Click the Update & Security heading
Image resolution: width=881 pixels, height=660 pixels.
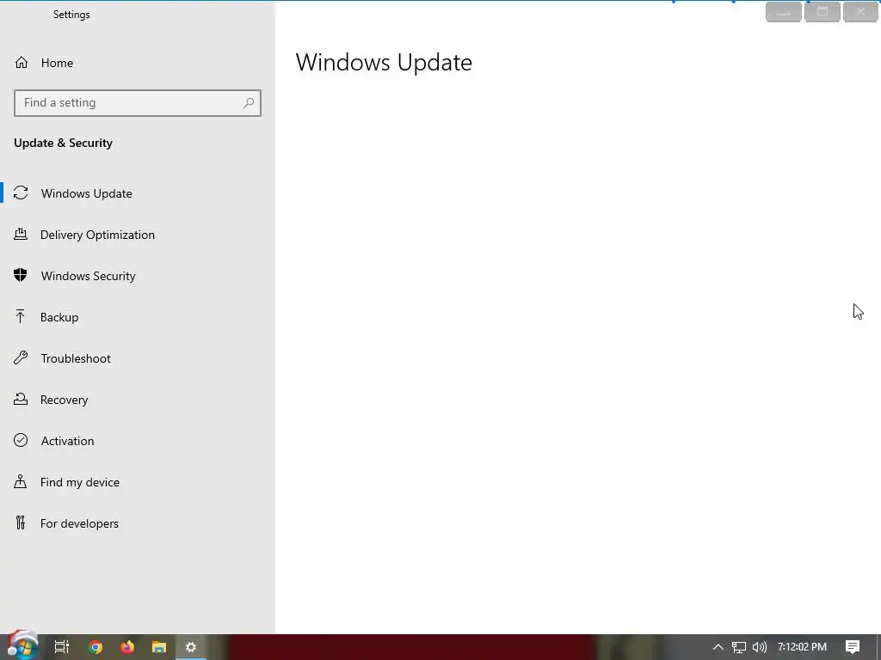64,144
